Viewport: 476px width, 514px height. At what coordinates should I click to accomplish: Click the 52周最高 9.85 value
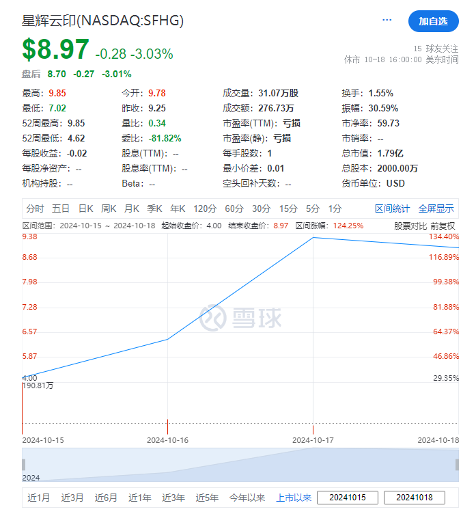76,123
